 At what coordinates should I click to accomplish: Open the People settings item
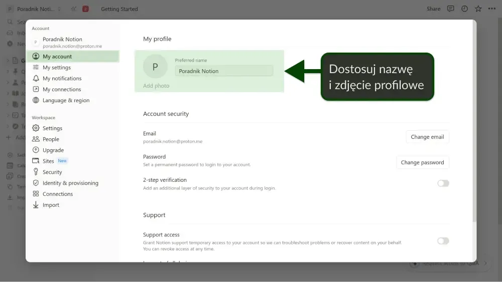tap(73, 139)
